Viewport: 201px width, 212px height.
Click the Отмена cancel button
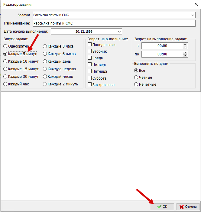click(188, 207)
